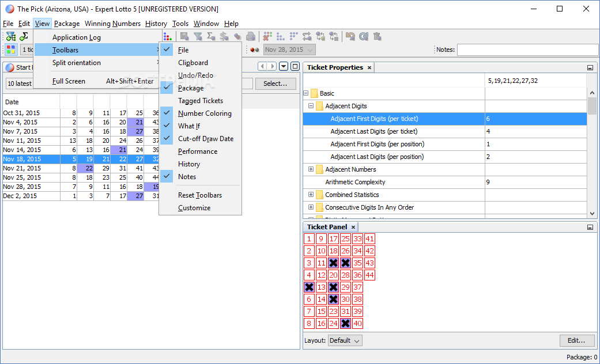
Task: Close the Ticket Panel tab
Action: click(353, 227)
